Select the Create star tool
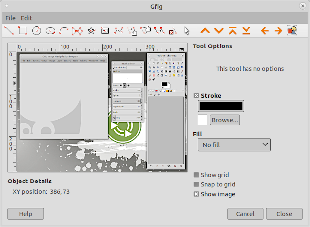This screenshot has width=310, height=227. (x=91, y=31)
